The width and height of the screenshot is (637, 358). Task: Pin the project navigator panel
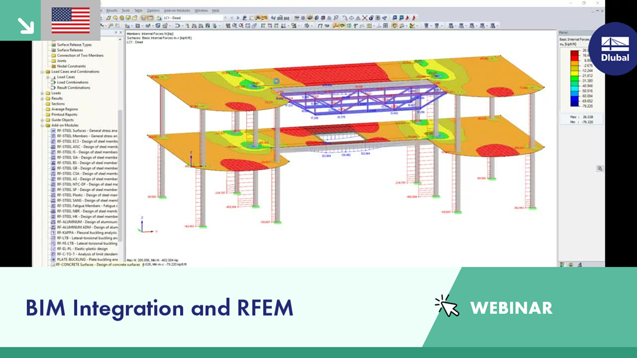click(x=116, y=32)
